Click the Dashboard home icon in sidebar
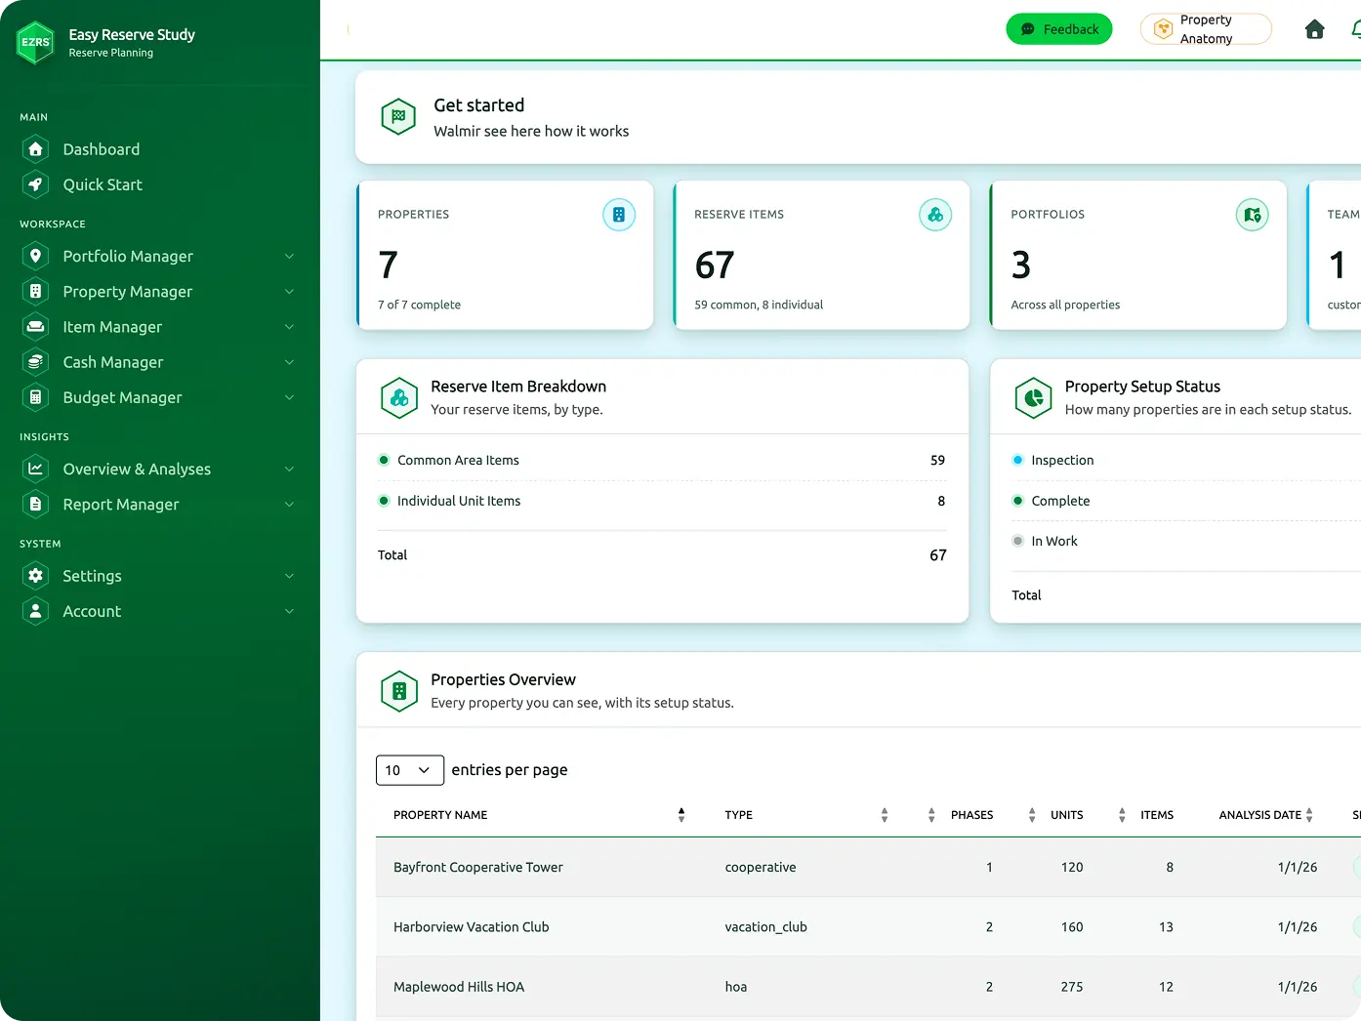 click(35, 149)
